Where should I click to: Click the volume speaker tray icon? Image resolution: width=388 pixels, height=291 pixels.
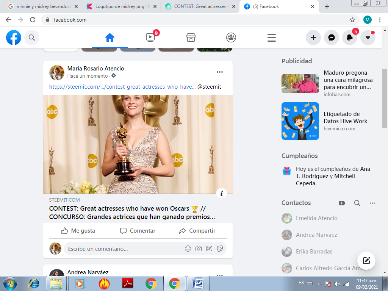[337, 284]
